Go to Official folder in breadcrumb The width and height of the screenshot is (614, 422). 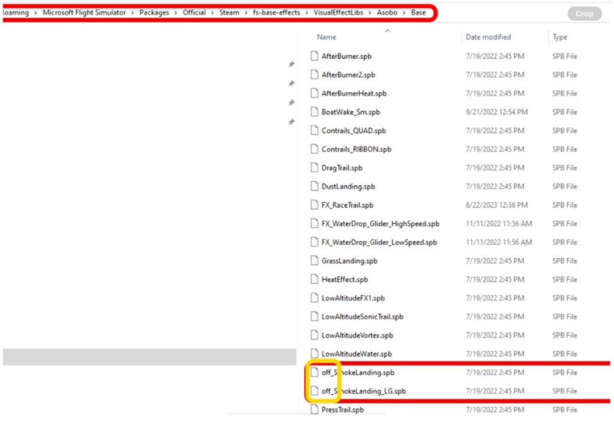[194, 13]
